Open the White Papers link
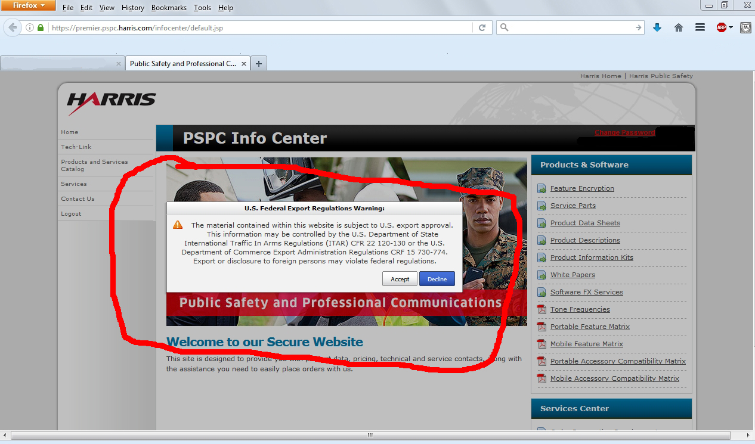 coord(573,275)
